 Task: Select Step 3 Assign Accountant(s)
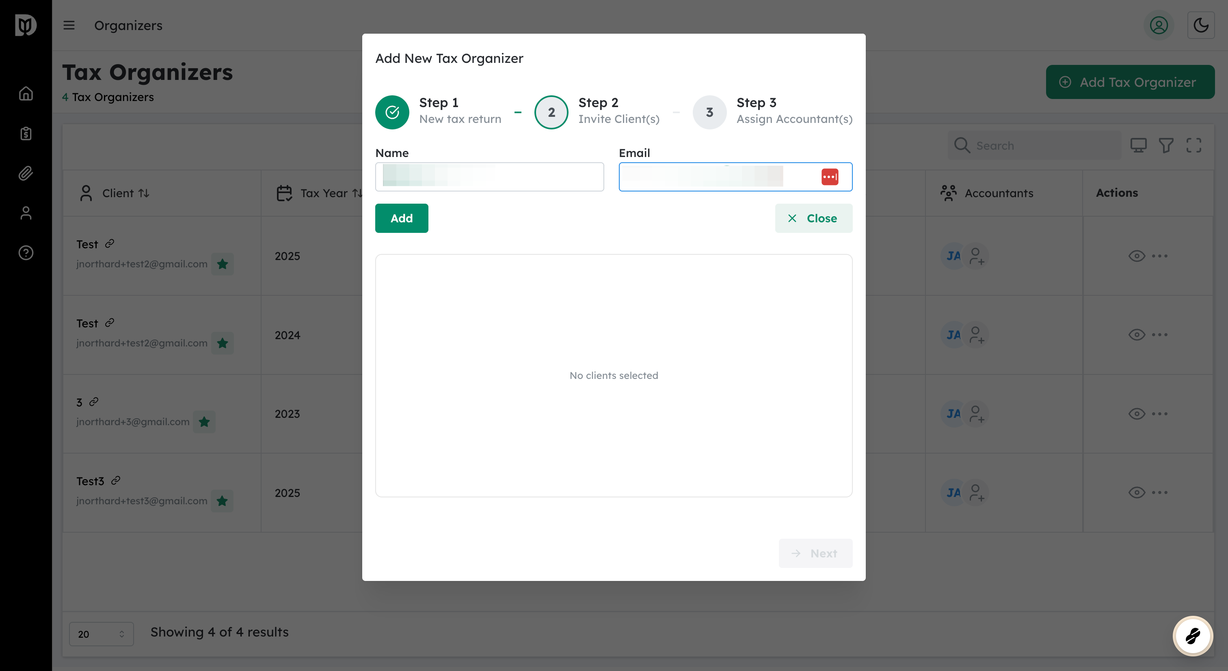point(709,112)
